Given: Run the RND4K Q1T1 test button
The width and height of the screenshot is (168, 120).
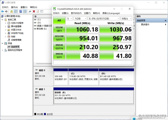Looking at the screenshot, I should click(x=59, y=55).
